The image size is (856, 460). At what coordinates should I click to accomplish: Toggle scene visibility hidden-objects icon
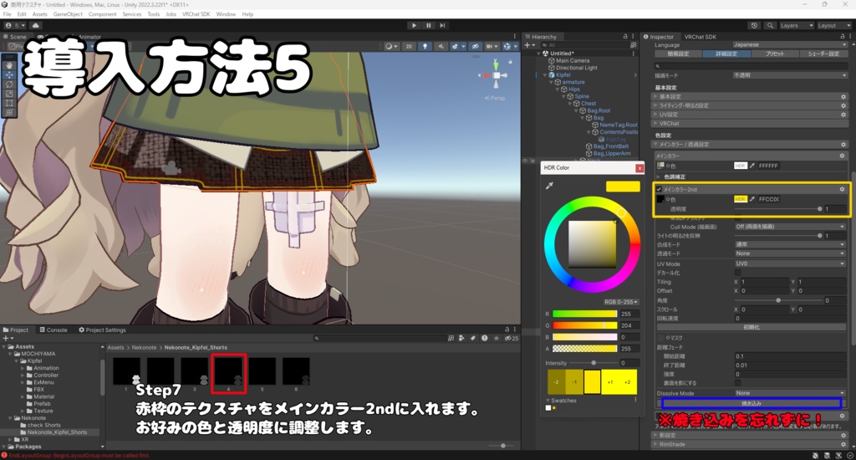pos(476,47)
